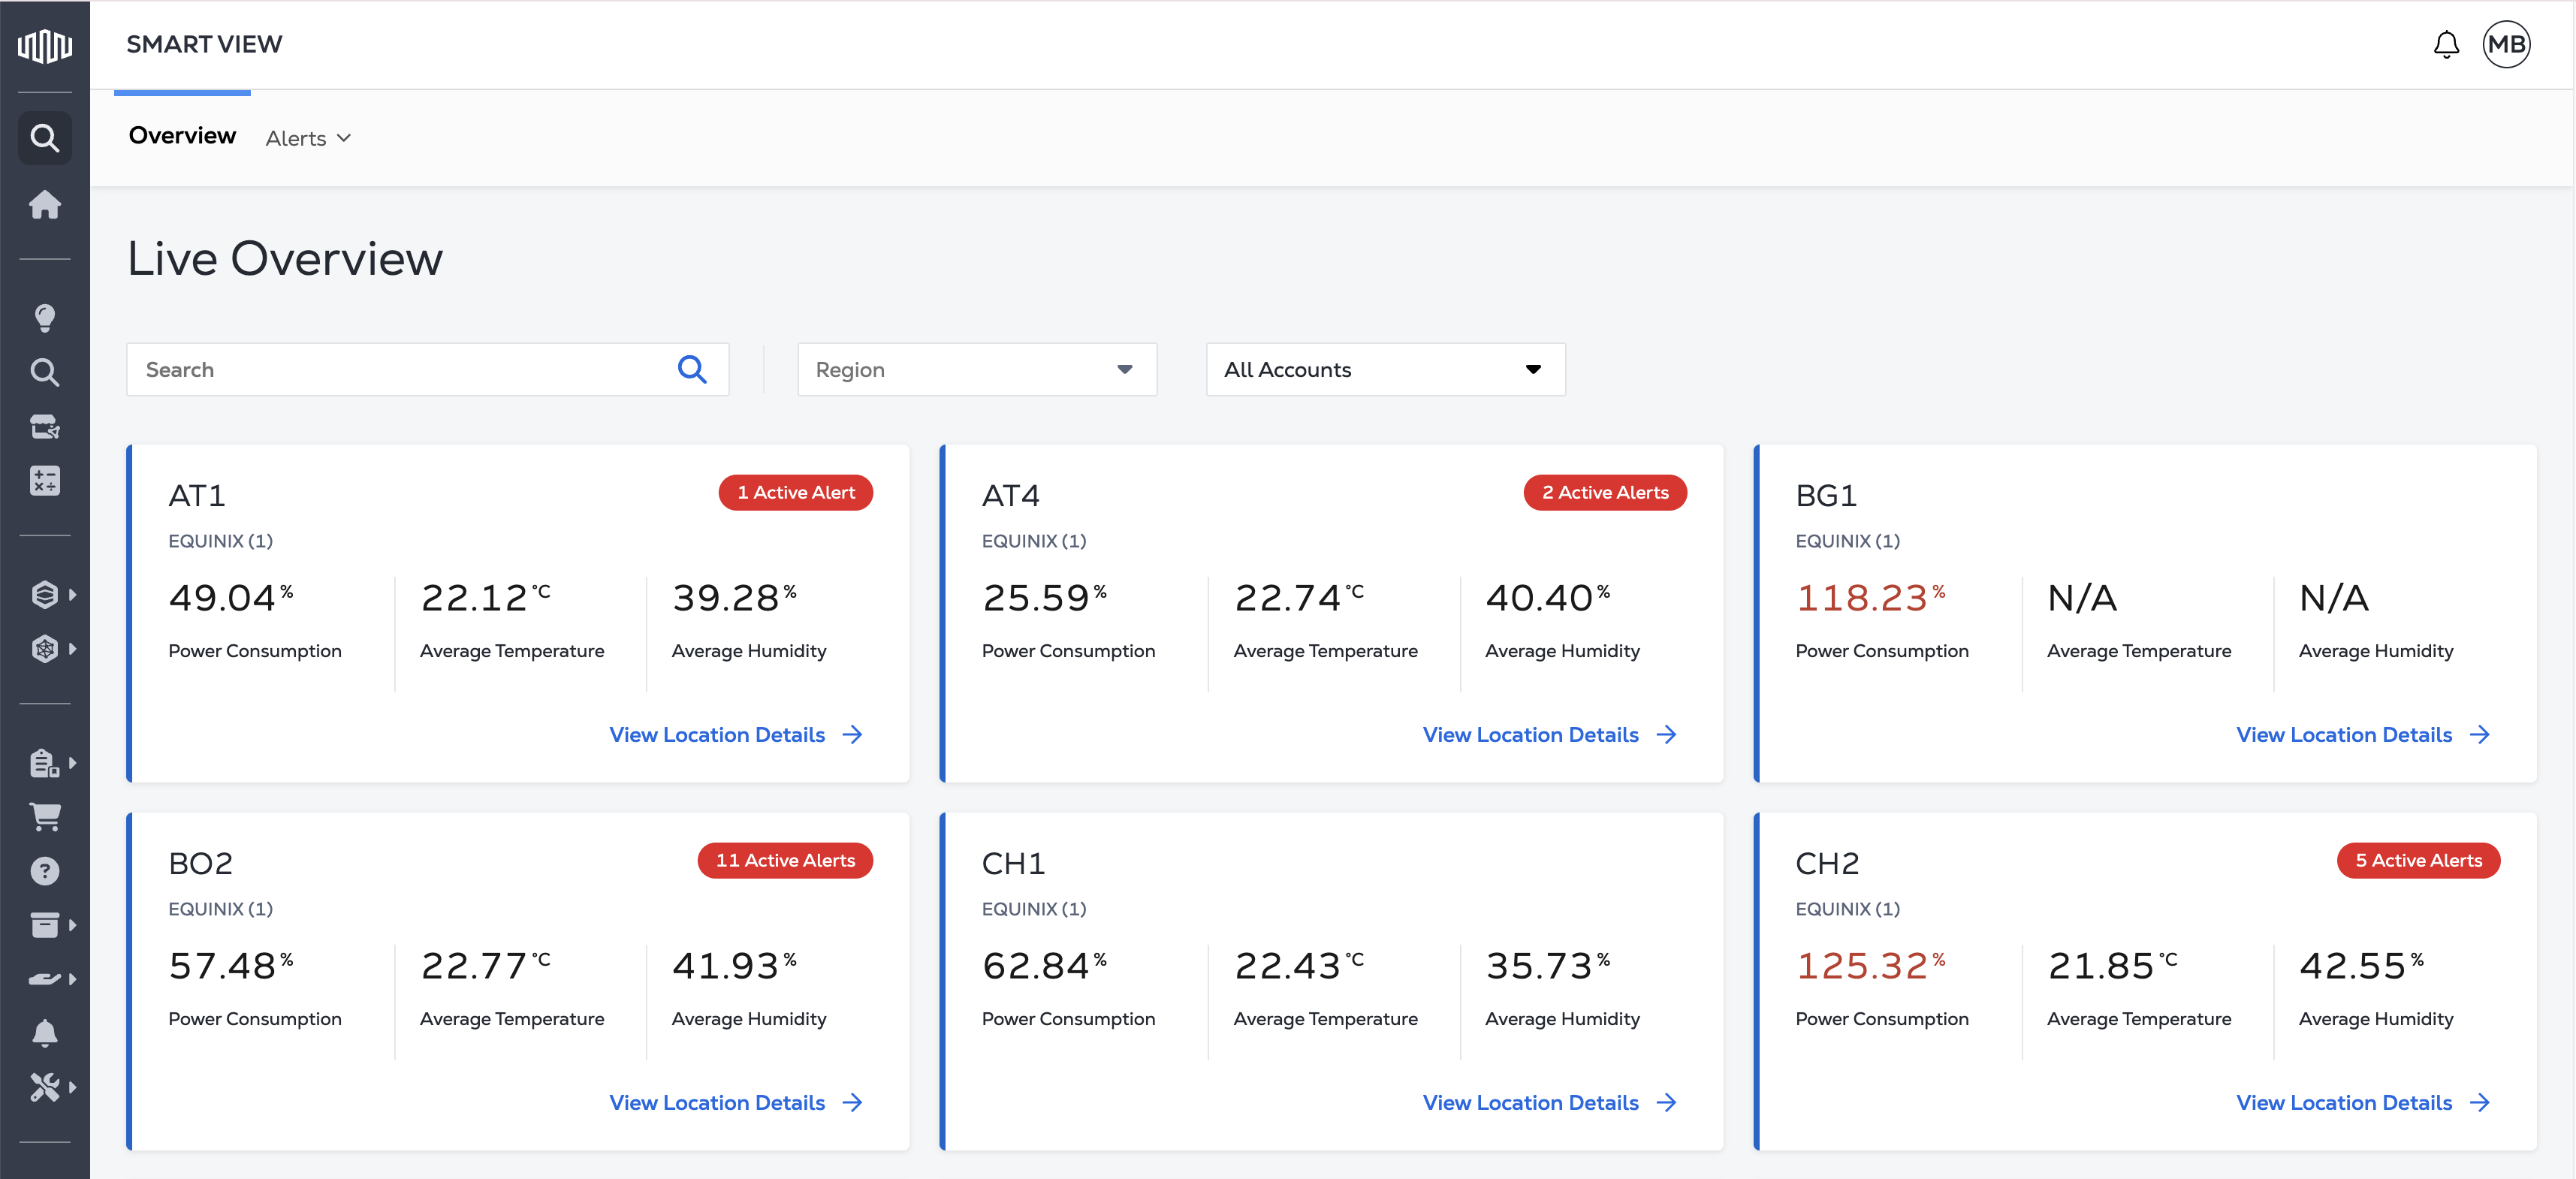Click the second magnifier icon in the sidebar

[45, 373]
